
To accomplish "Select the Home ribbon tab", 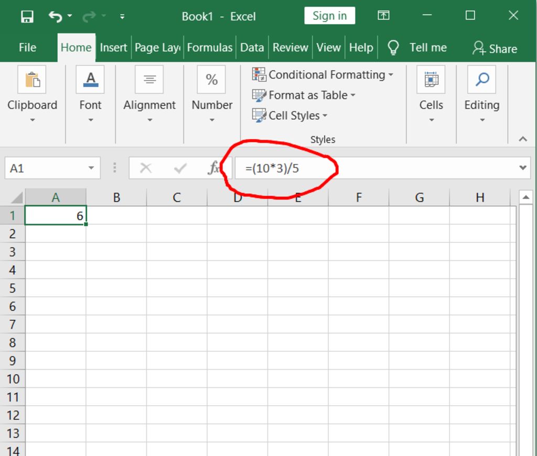I will (76, 48).
